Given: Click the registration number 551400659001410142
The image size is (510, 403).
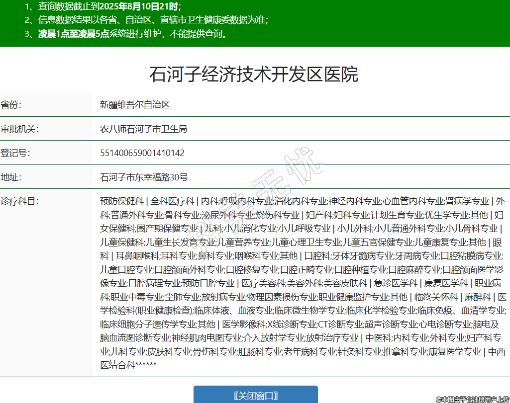Looking at the screenshot, I should point(142,153).
